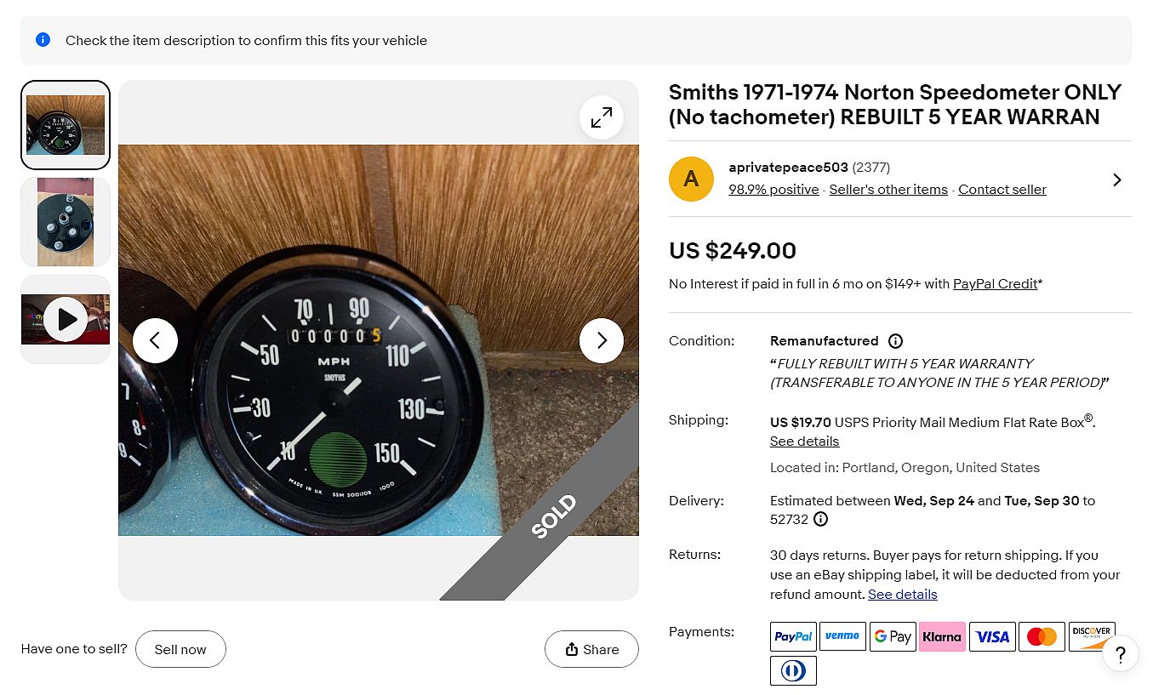Click the Klarna payment icon
The image size is (1153, 695).
point(942,636)
